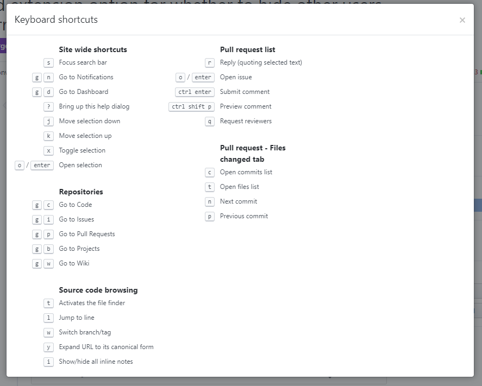The width and height of the screenshot is (482, 386).
Task: Click the 'Open files list' text
Action: (x=240, y=187)
